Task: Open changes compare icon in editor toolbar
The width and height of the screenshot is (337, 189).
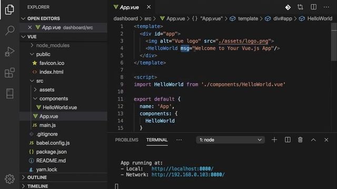Action: click(300, 7)
